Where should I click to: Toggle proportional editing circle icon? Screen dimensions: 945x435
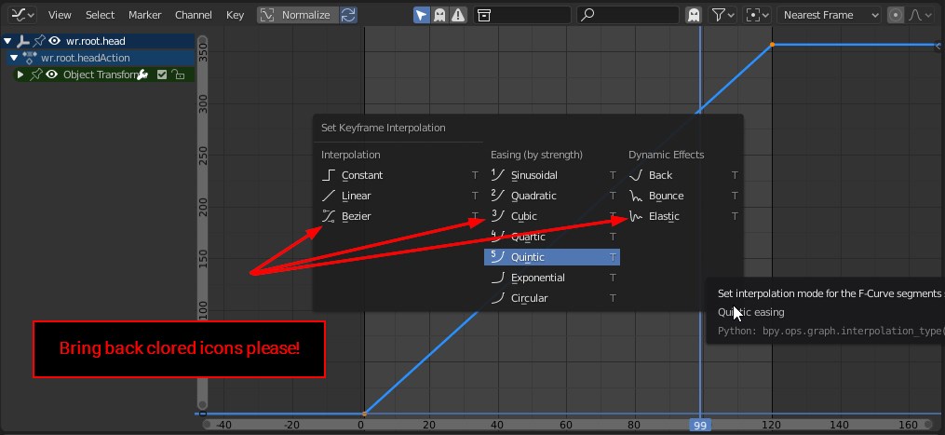pyautogui.click(x=896, y=15)
